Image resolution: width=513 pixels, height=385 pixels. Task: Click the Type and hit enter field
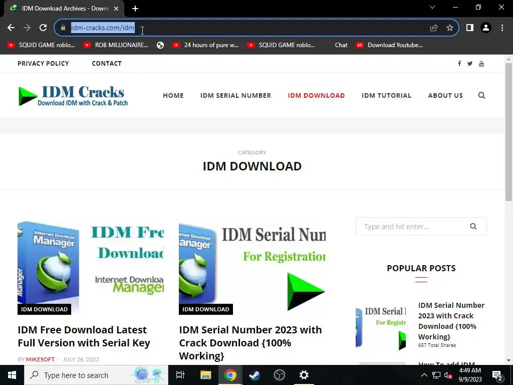point(421,226)
